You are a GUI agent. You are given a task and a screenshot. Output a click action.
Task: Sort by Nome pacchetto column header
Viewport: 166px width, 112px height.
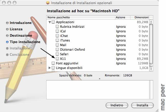coord(81,17)
